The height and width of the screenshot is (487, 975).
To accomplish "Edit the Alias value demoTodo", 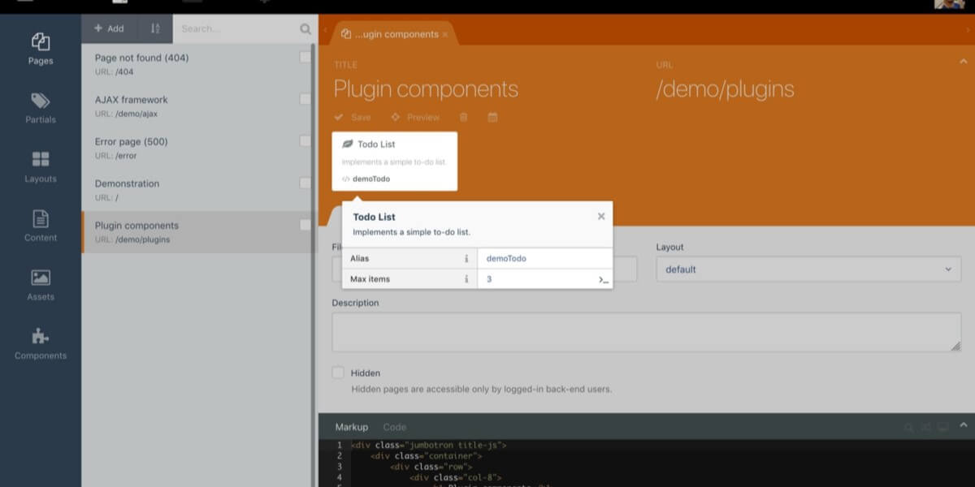I will coord(544,258).
